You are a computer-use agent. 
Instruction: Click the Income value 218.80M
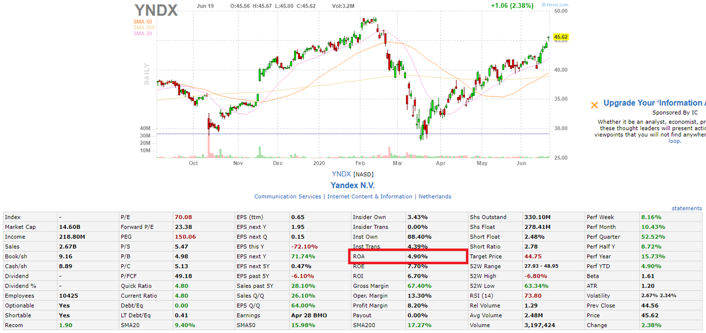coord(72,237)
